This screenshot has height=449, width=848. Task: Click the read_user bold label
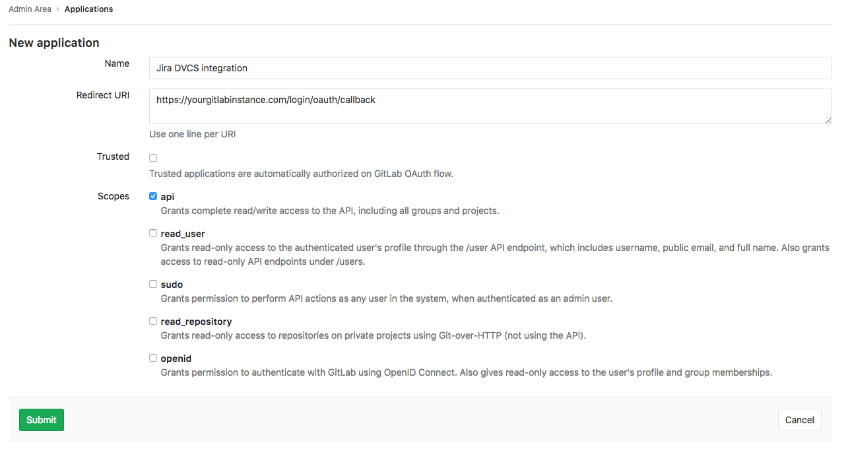[x=183, y=233]
